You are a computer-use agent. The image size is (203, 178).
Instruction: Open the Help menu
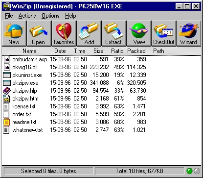click(70, 16)
